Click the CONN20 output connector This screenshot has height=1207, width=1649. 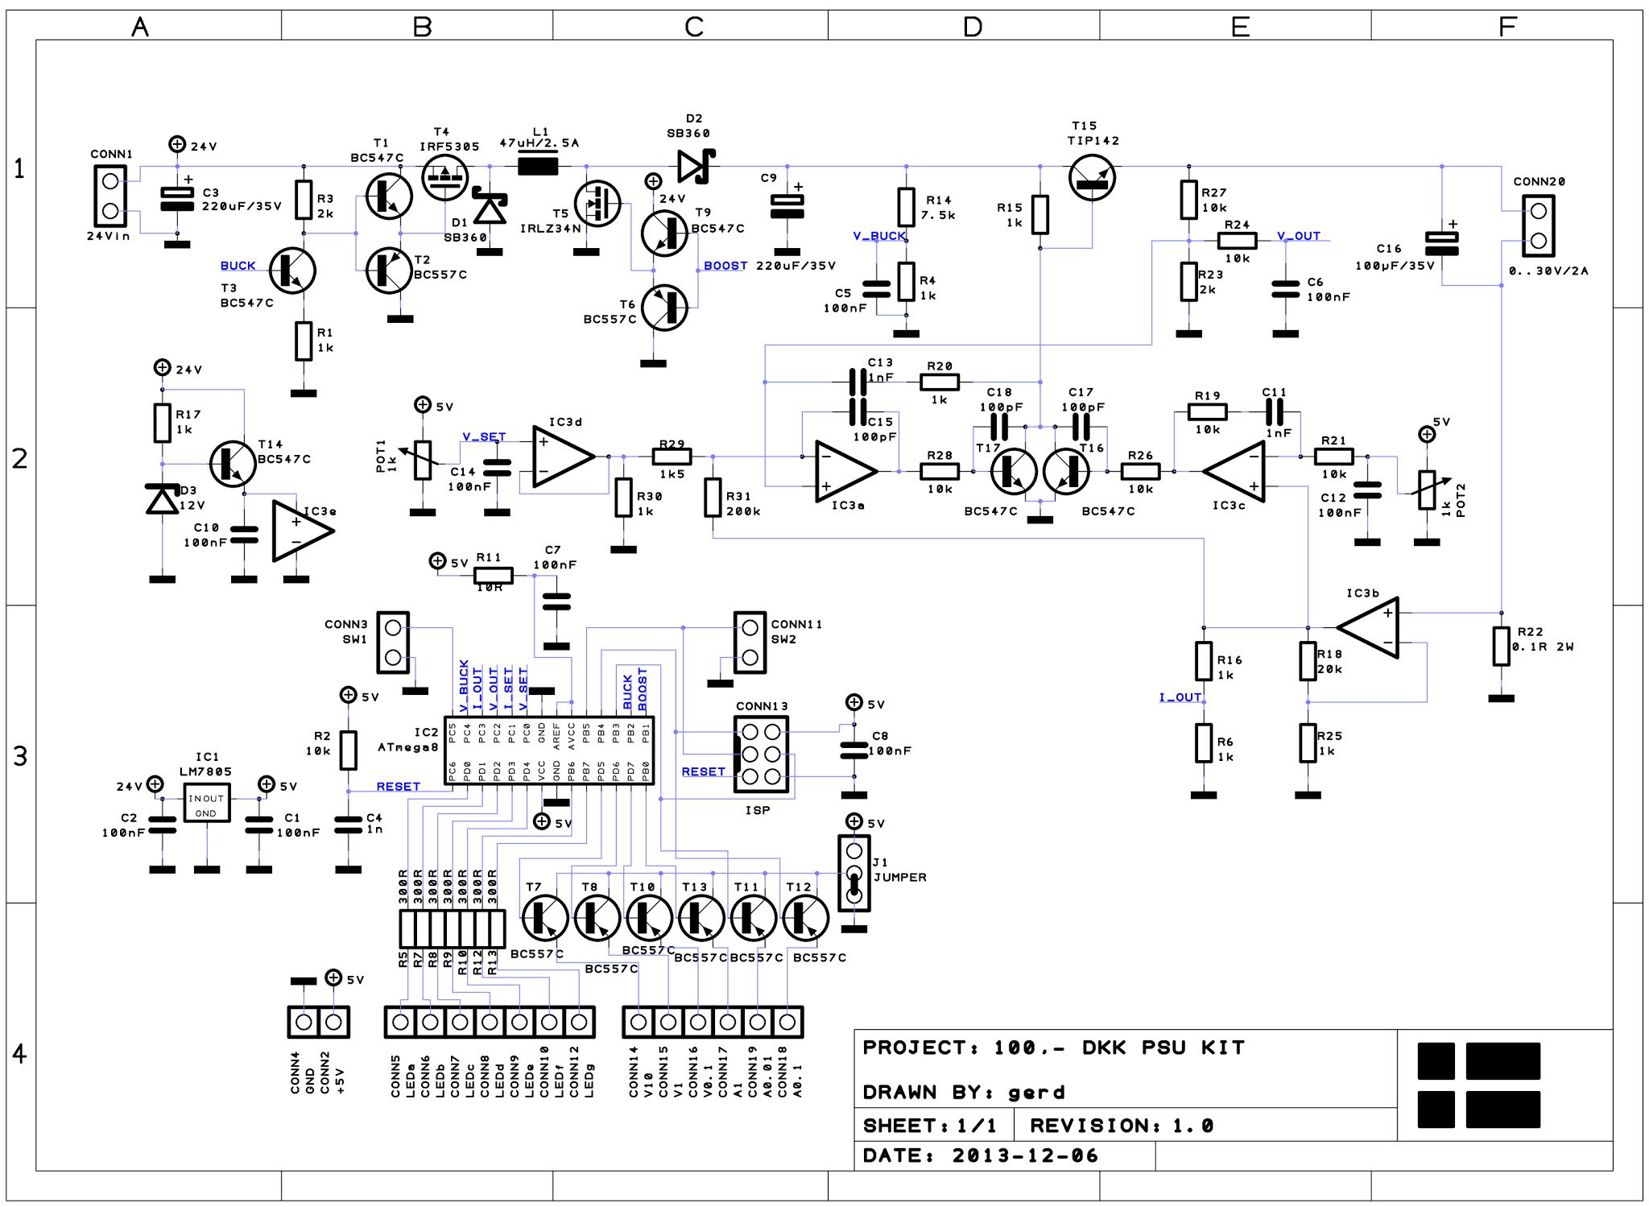tap(1538, 225)
